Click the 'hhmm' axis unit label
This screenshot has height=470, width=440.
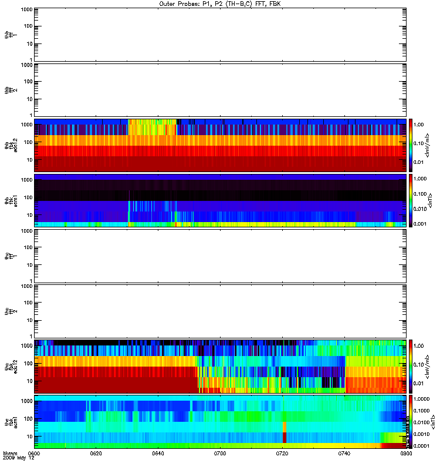pos(10,454)
